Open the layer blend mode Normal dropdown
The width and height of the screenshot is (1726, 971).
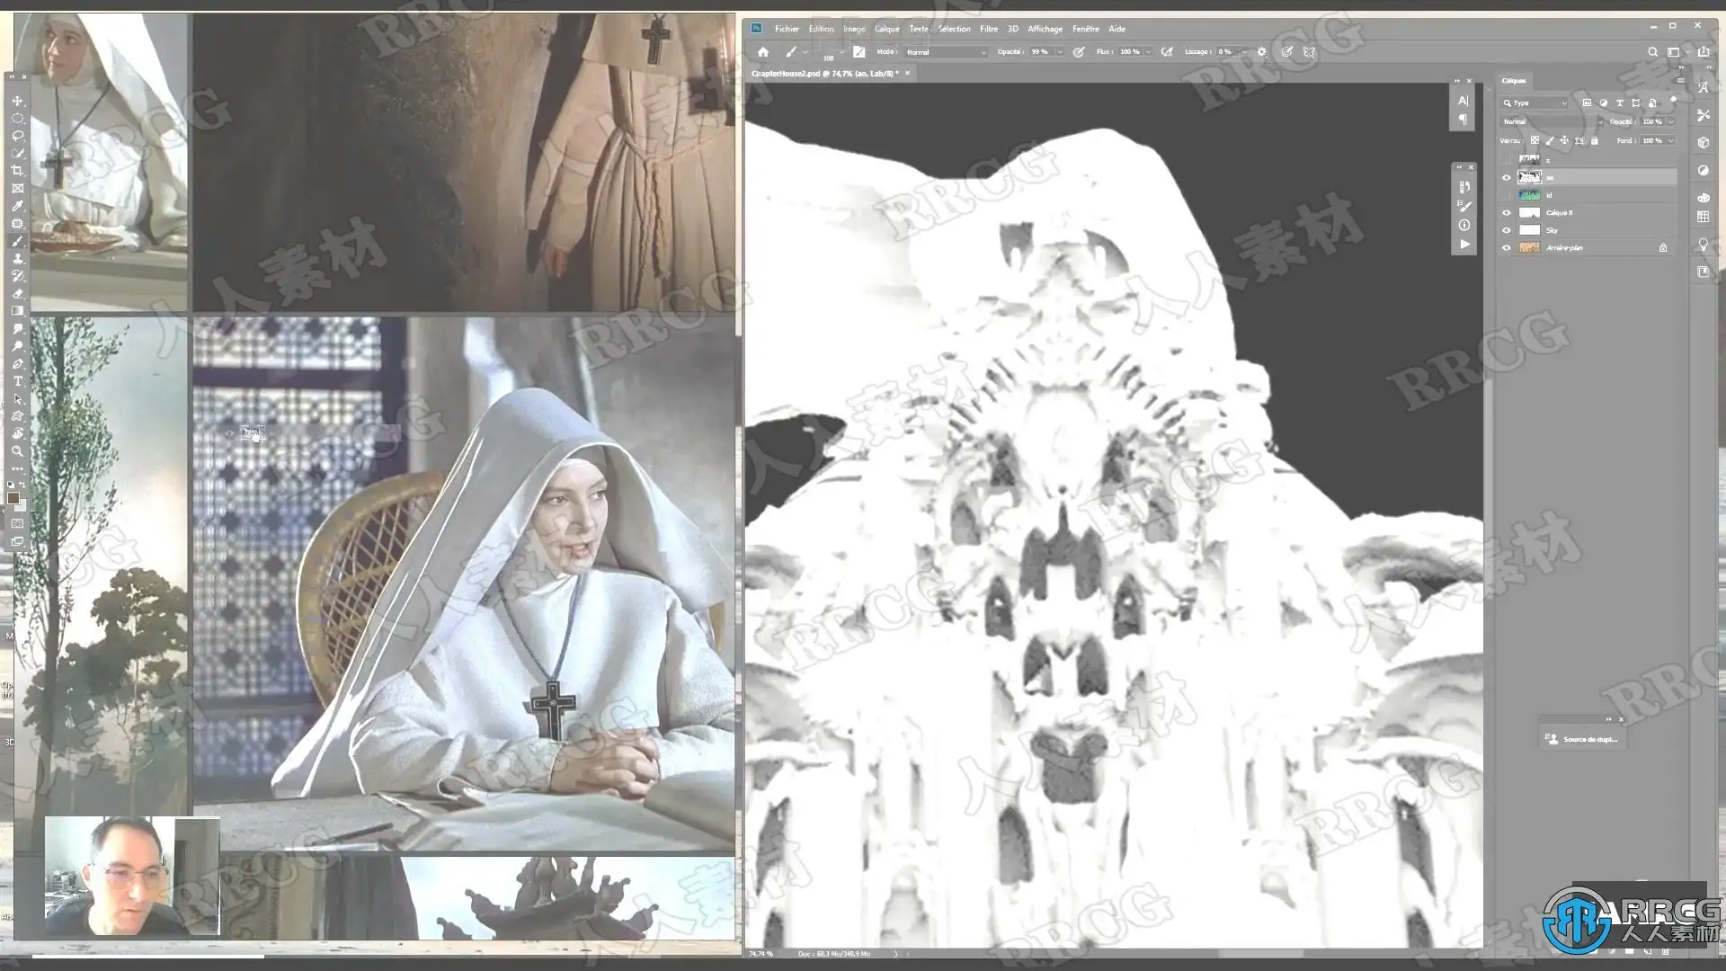tap(1551, 121)
